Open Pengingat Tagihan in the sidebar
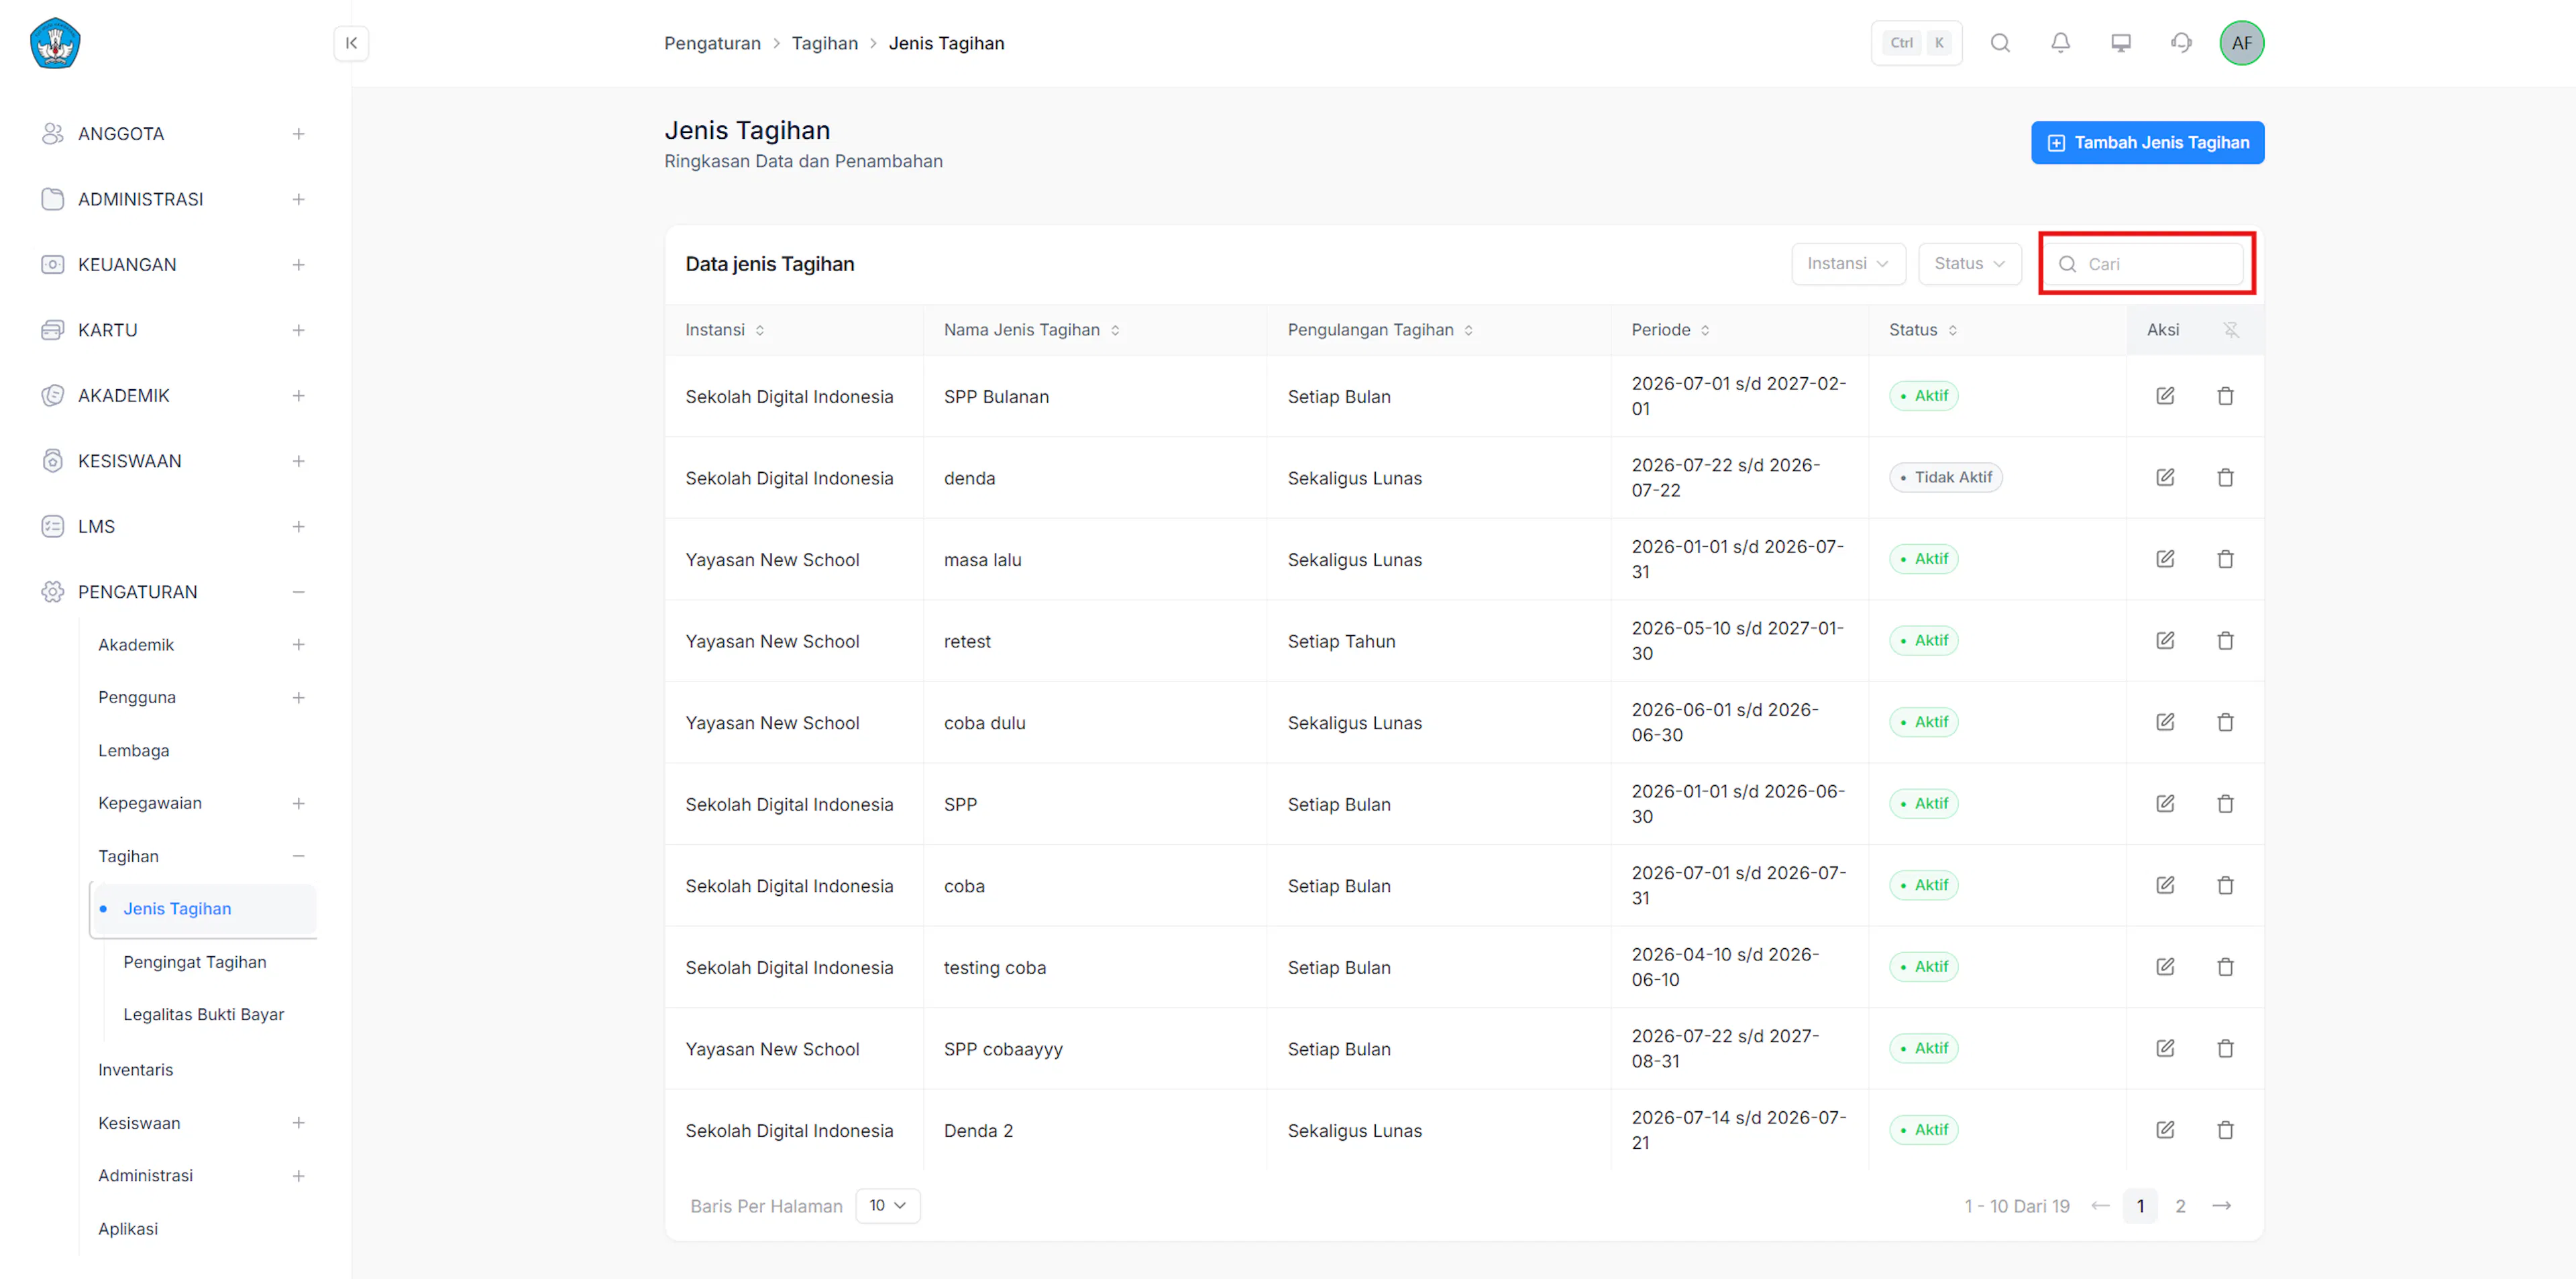 pos(195,962)
